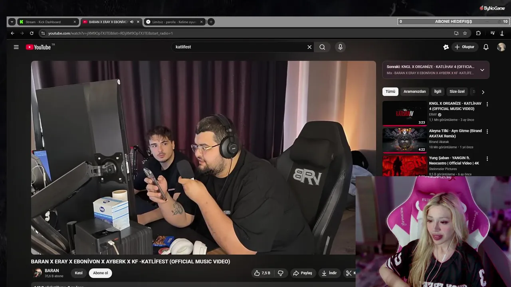Subscribe with the Abone ol button
The height and width of the screenshot is (287, 511).
point(101,273)
